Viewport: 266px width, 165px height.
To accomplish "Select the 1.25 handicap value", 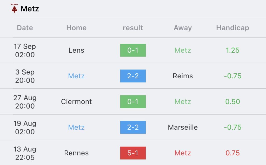I will click(232, 50).
